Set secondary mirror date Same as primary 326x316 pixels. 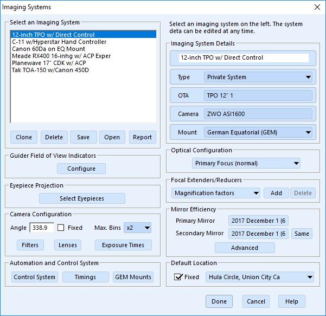point(302,234)
